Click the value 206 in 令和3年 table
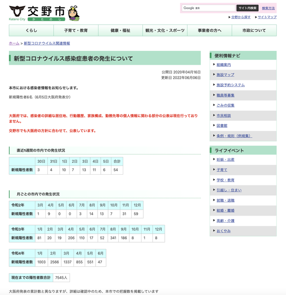This screenshot has height=295, width=286. (x=71, y=238)
